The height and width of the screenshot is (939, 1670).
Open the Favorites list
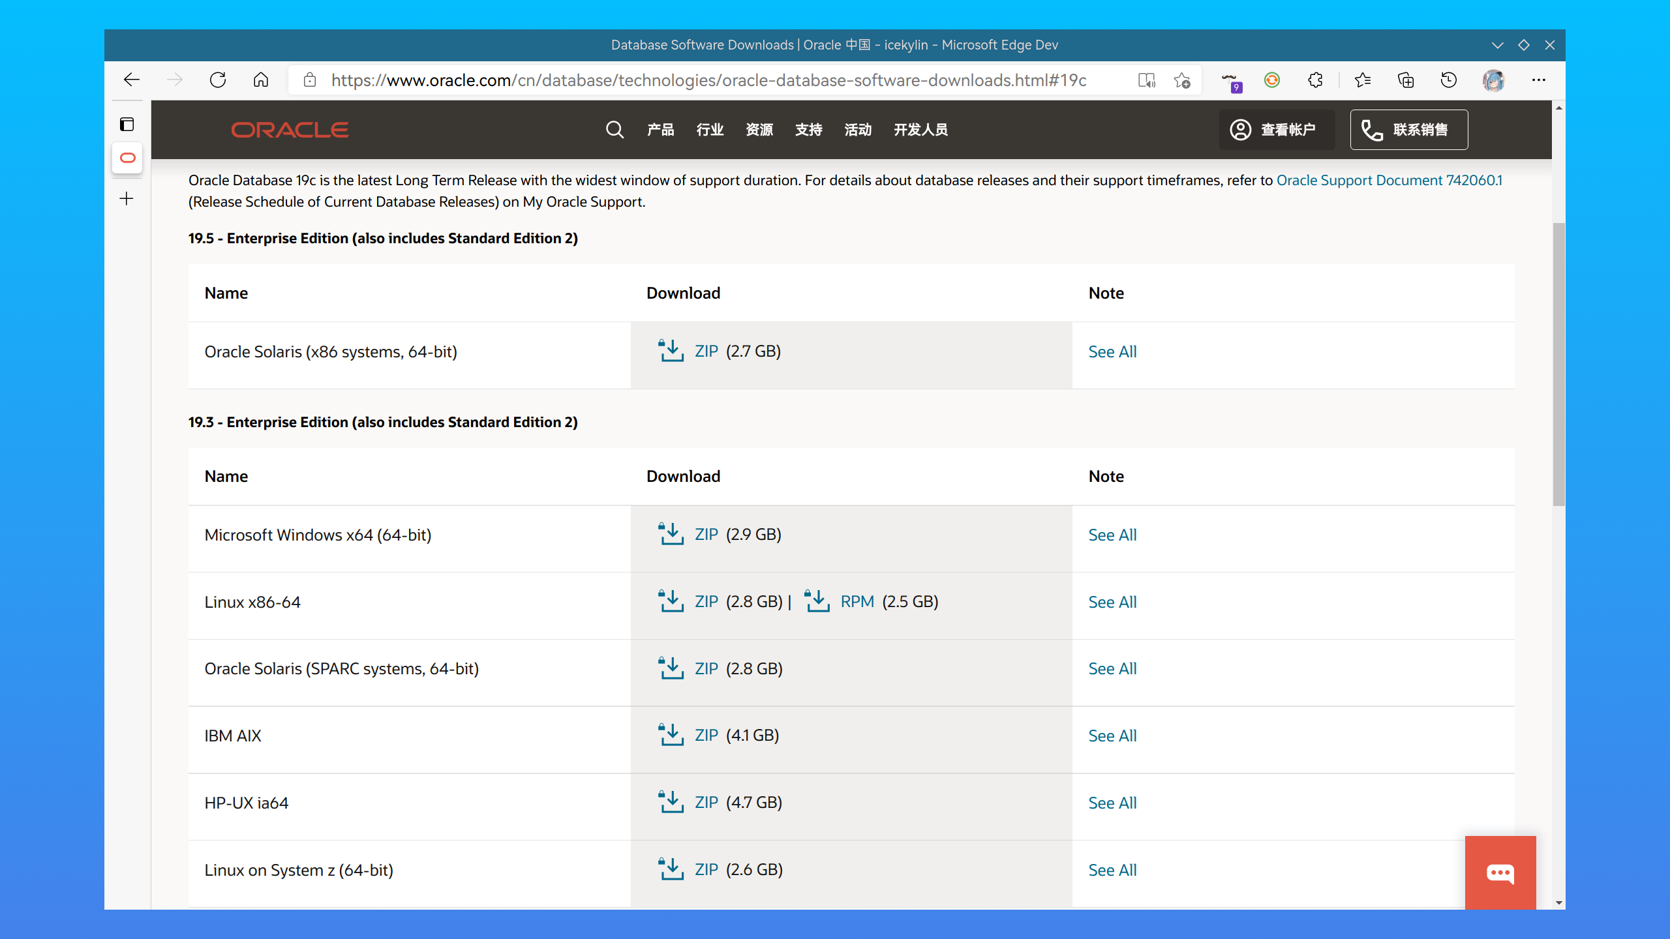click(1362, 80)
